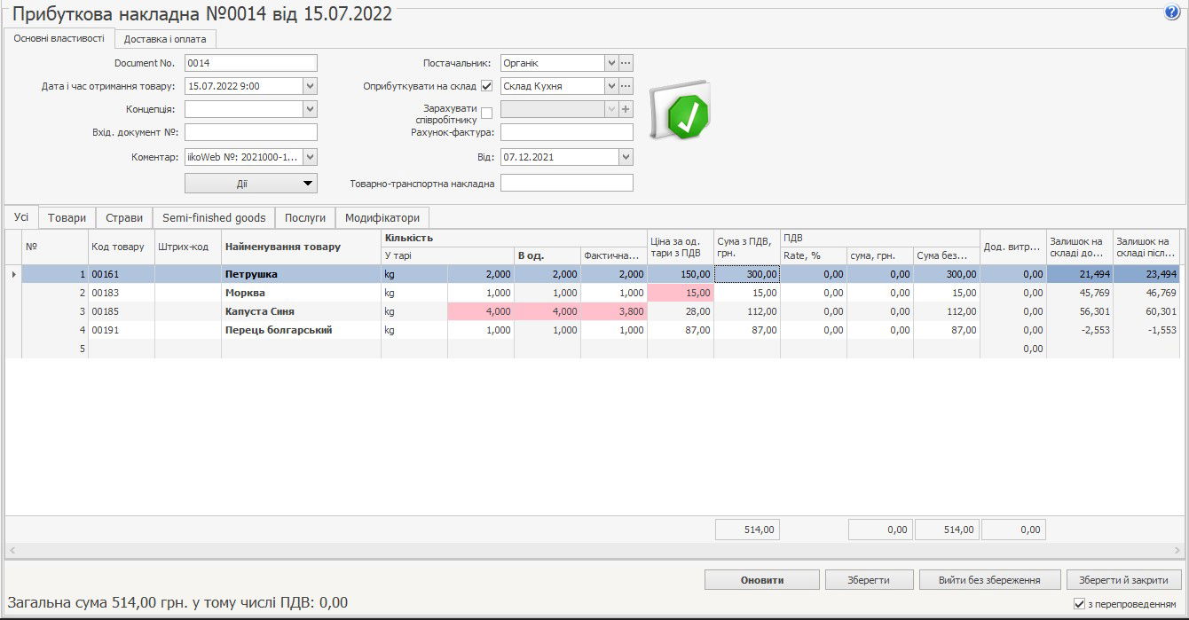The image size is (1189, 620).
Task: Click ellipsis button next to Постачальник field
Action: [x=626, y=63]
